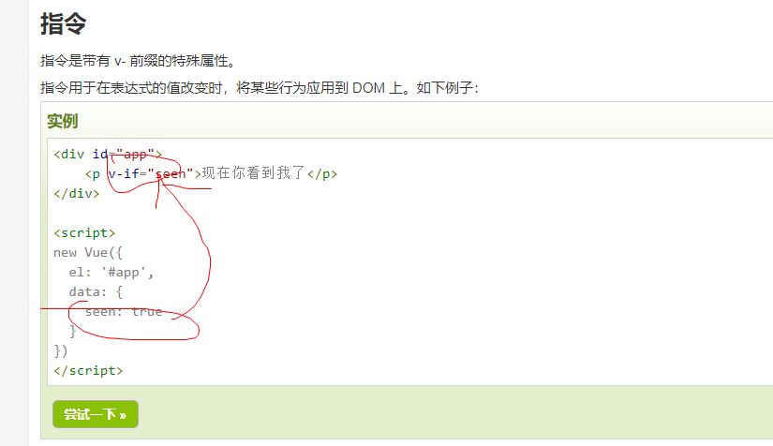Click the opening <script> tag
Viewport: 773px width, 446px height.
84,233
